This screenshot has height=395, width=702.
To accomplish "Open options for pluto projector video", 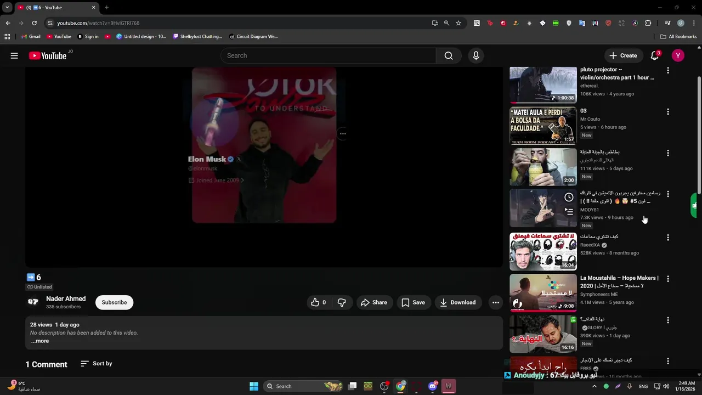I will coord(667,70).
